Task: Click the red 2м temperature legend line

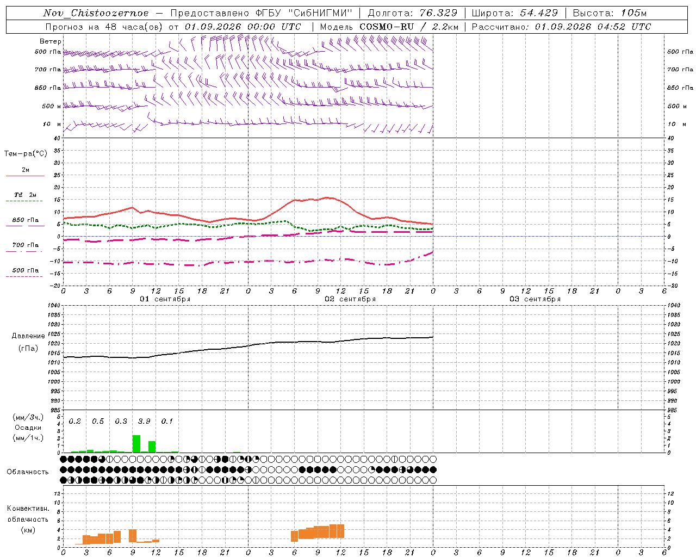Action: (x=25, y=176)
